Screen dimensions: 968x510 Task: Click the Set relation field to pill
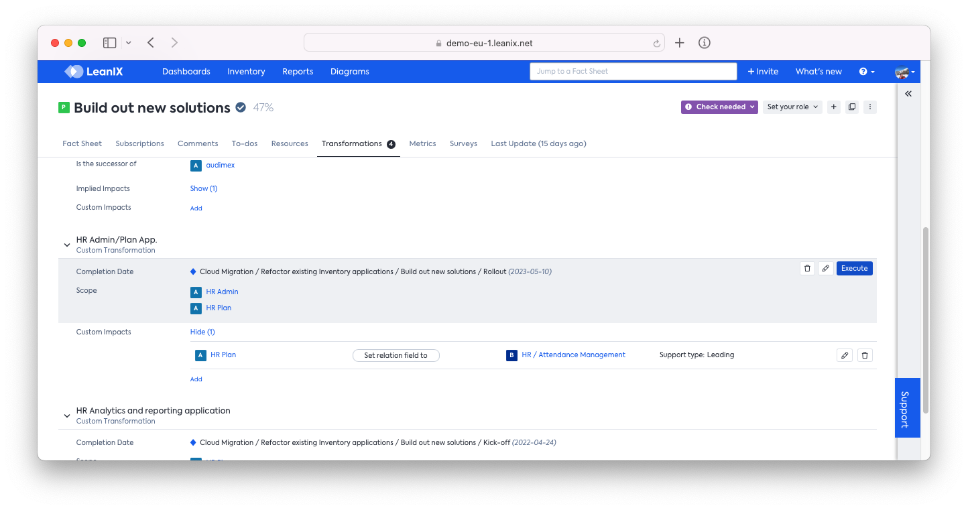click(396, 355)
